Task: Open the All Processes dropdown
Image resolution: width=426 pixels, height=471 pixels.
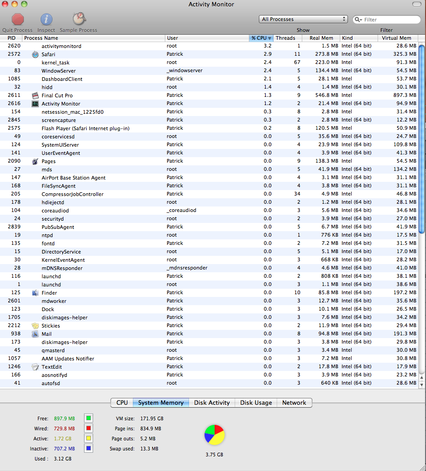Action: click(303, 19)
